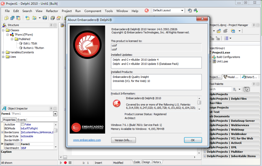
Task: Select Edit1: TEdit in Structure tree
Action: (30, 43)
